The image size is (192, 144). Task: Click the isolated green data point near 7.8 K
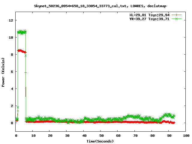[x=25, y=56]
